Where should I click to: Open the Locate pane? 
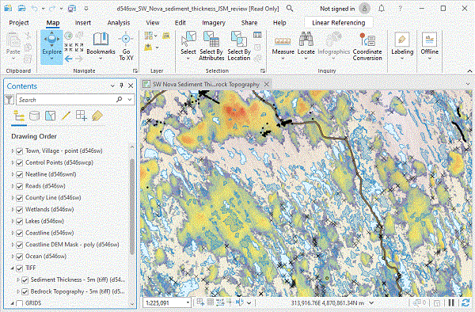(x=306, y=45)
